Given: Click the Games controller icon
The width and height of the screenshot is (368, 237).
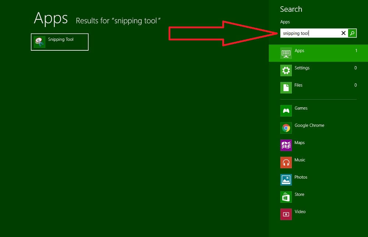Looking at the screenshot, I should point(286,111).
